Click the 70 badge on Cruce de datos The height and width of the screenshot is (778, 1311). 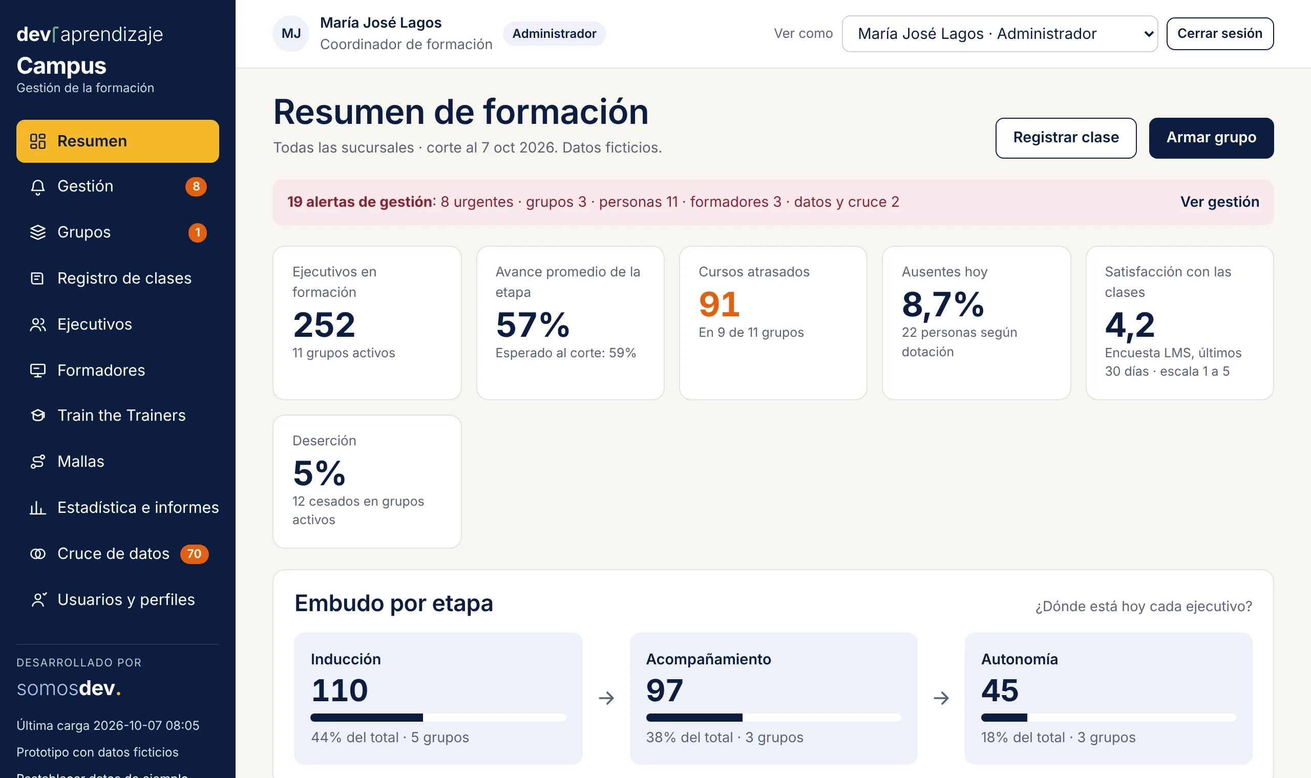point(194,554)
